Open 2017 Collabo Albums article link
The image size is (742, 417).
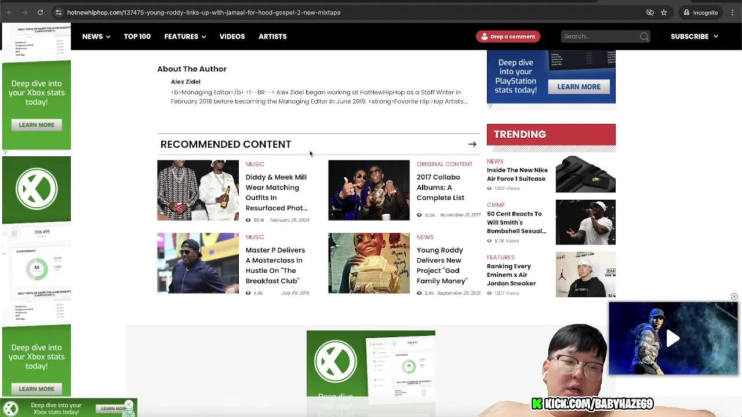tap(441, 187)
